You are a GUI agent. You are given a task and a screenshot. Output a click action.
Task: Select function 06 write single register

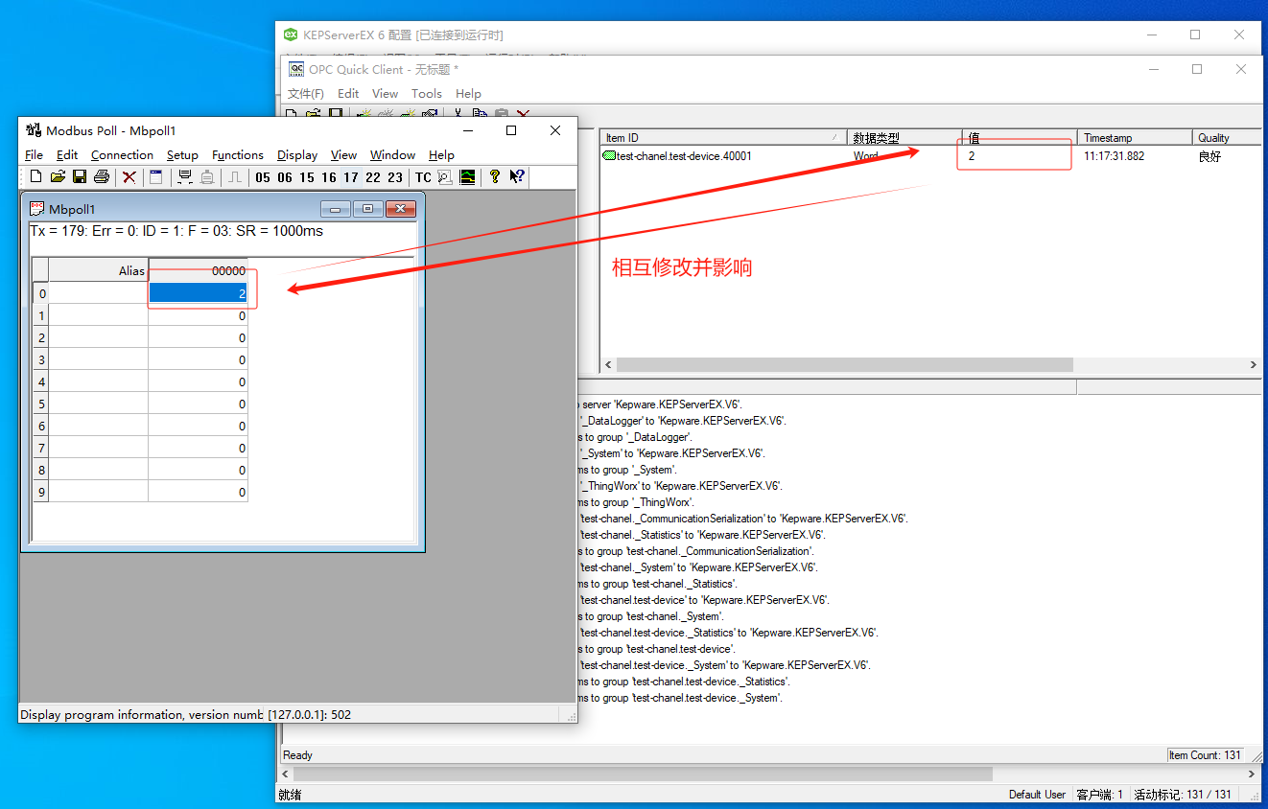tap(285, 177)
